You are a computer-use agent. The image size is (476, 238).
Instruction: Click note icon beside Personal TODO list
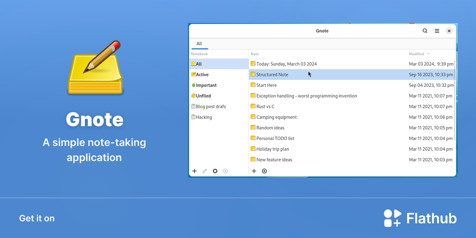click(x=253, y=138)
